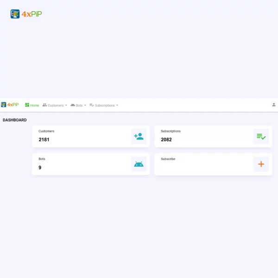Click the small 4xPIP logo in navbar
Image resolution: width=278 pixels, height=278 pixels.
(10, 105)
